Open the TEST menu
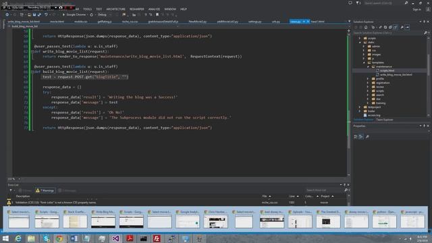The width and height of the screenshot is (432, 243). point(99,9)
